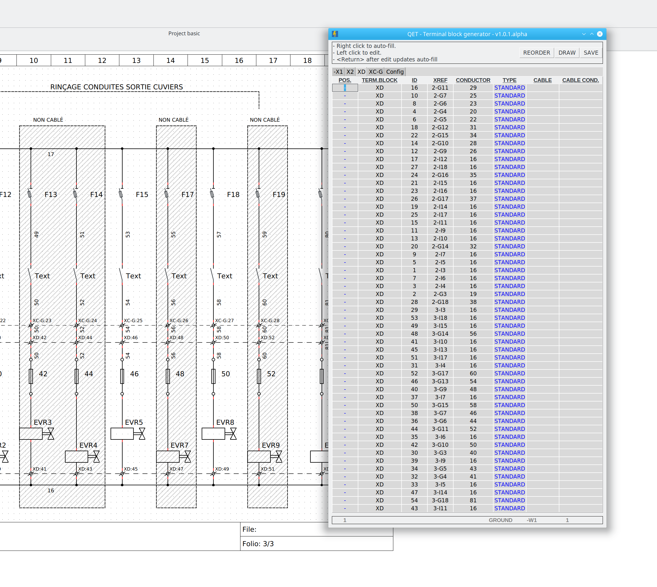Click the -W1 cable value in footer row
The width and height of the screenshot is (657, 587).
(x=531, y=520)
